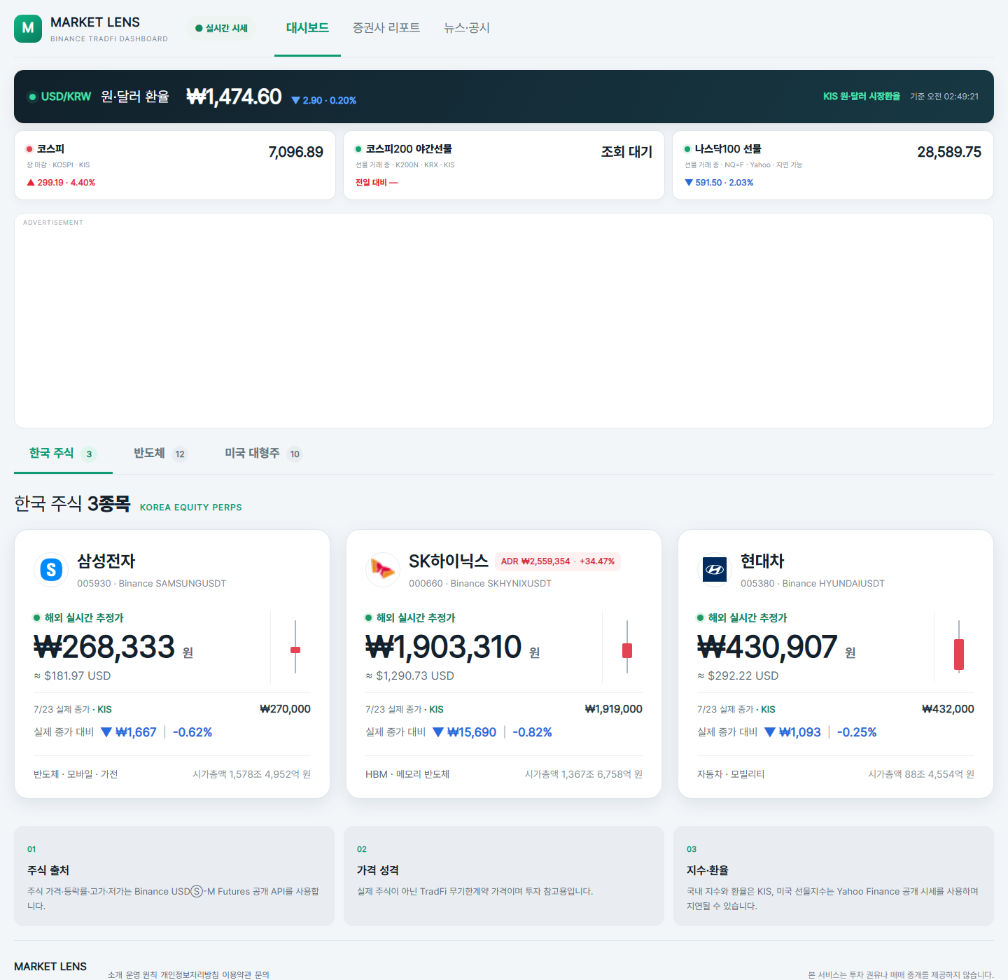Click the 나스닥100 선물 index card
Screen dimensions: 1008x980
coord(833,165)
